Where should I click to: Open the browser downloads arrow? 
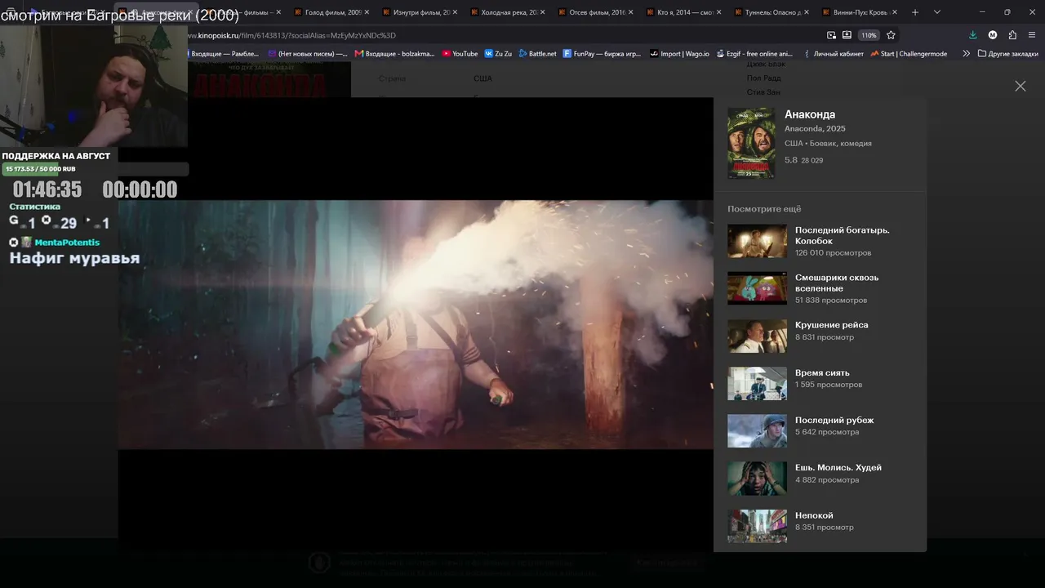[x=972, y=35]
